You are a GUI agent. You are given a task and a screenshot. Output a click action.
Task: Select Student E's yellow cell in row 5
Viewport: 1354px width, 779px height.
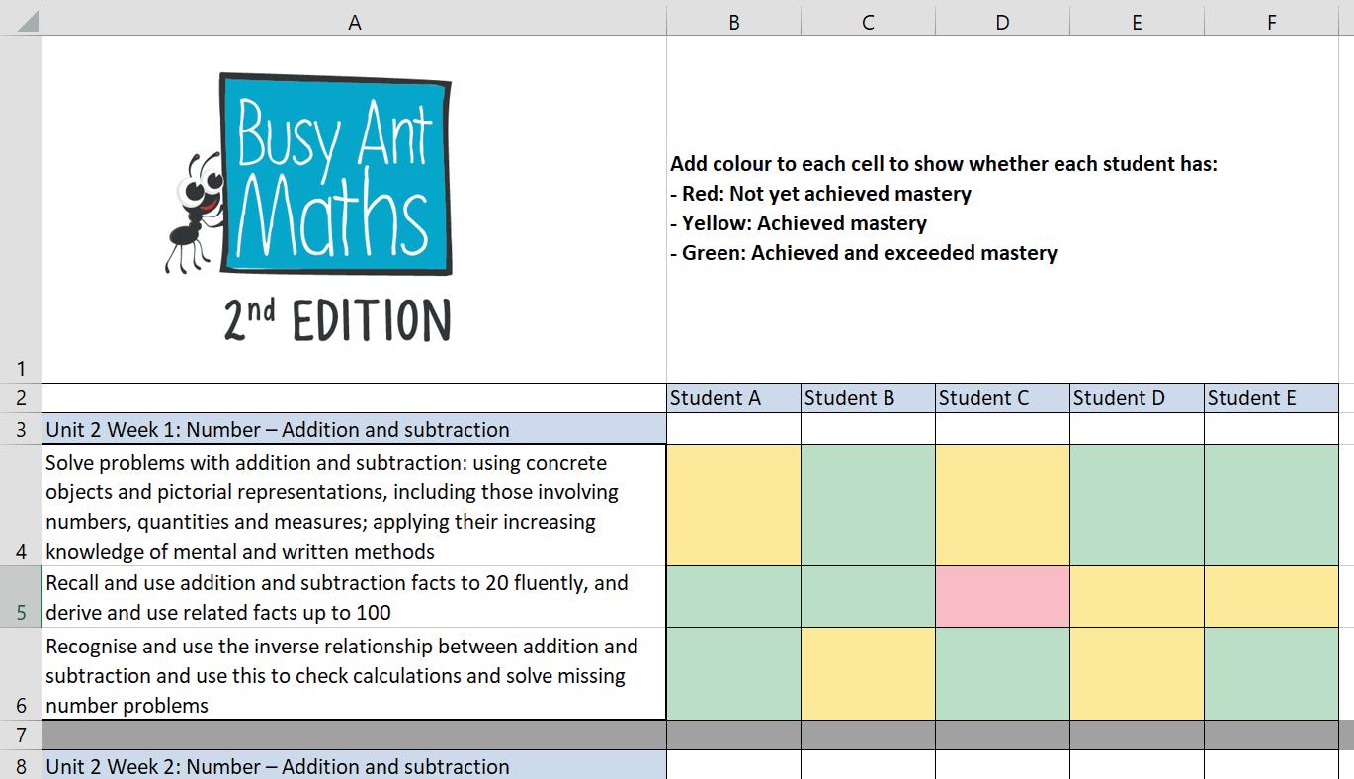[1271, 597]
